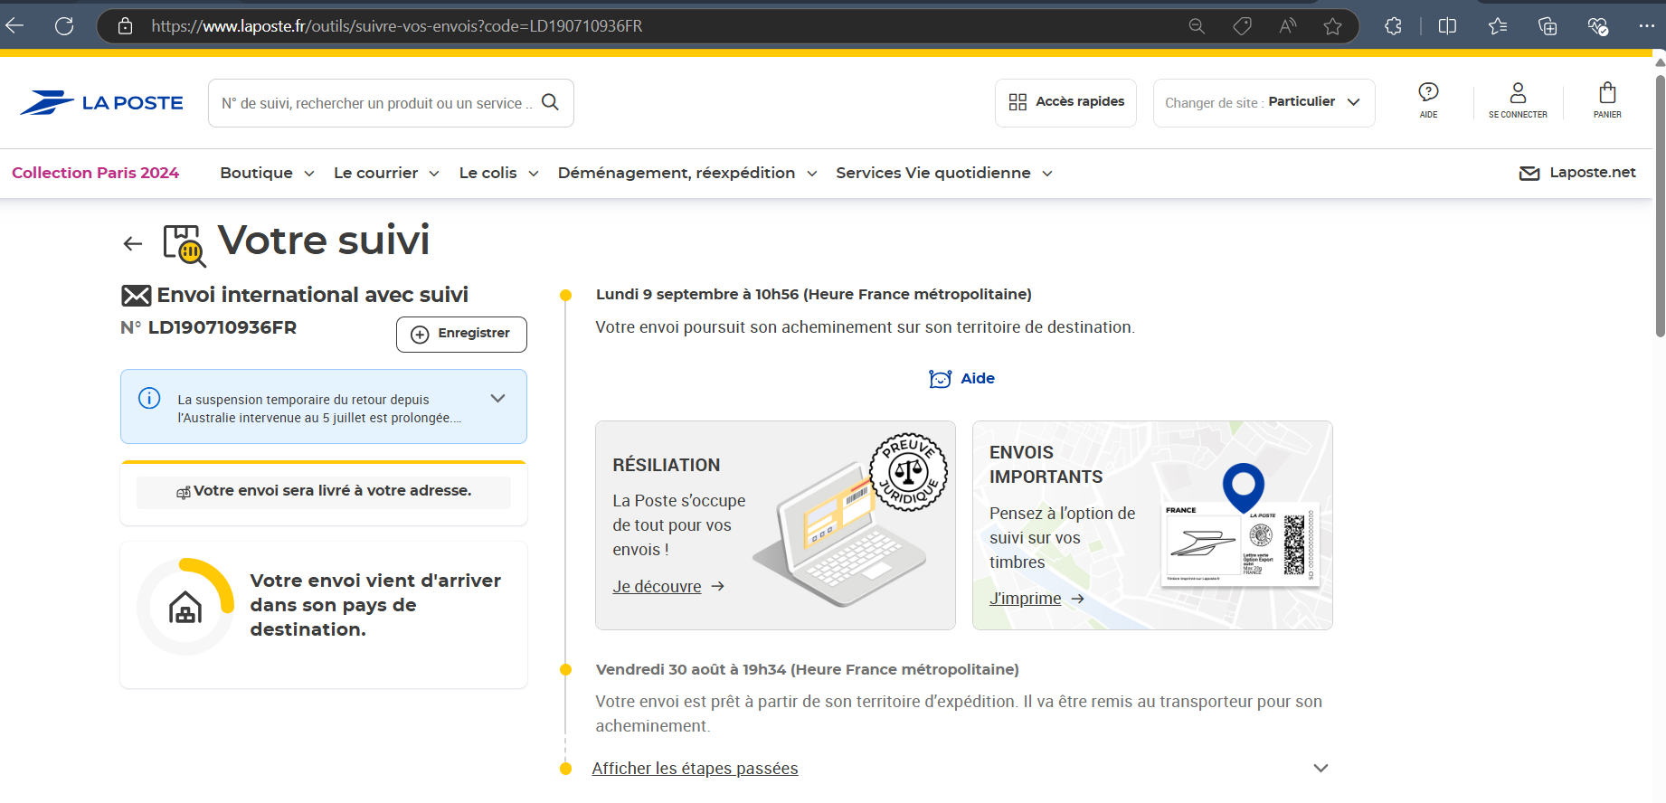Open the Services Vie quotidienne menu
Screen dimensions: 1666x803
click(x=943, y=173)
